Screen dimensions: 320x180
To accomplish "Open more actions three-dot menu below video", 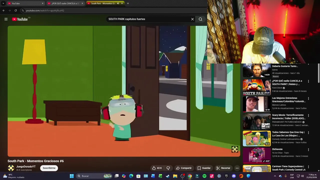I will (237, 168).
